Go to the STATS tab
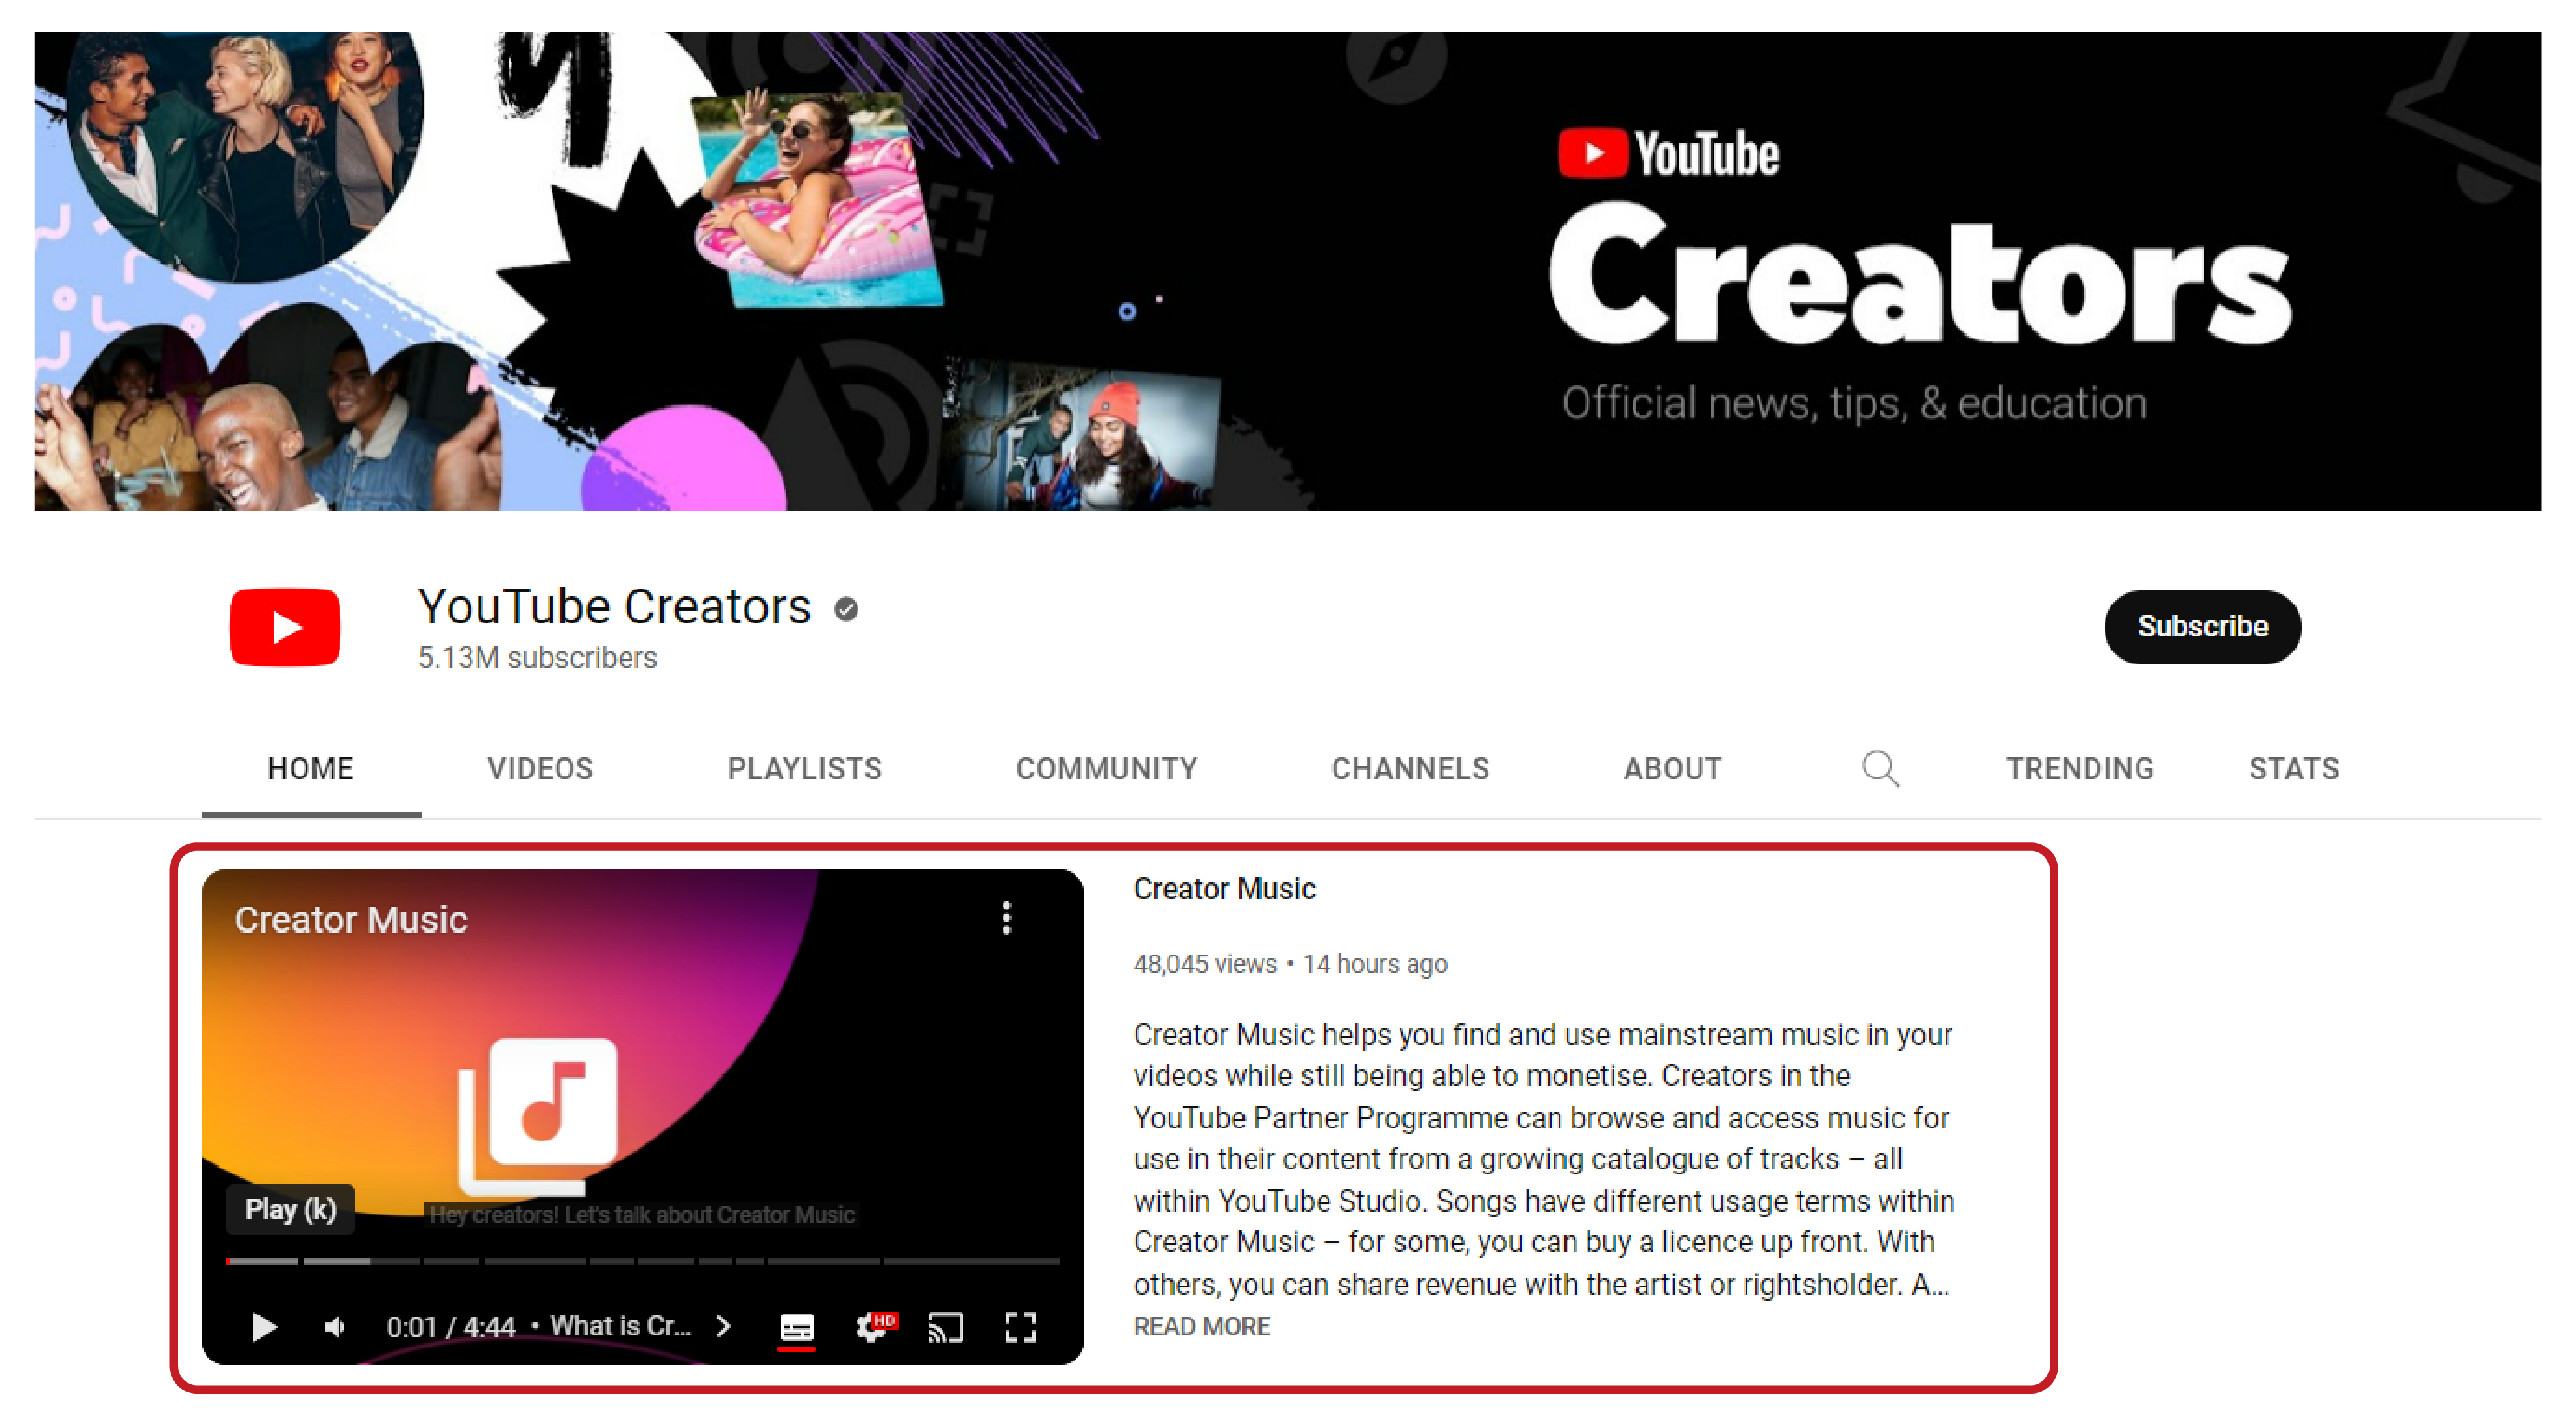This screenshot has width=2576, height=1410. (2293, 768)
